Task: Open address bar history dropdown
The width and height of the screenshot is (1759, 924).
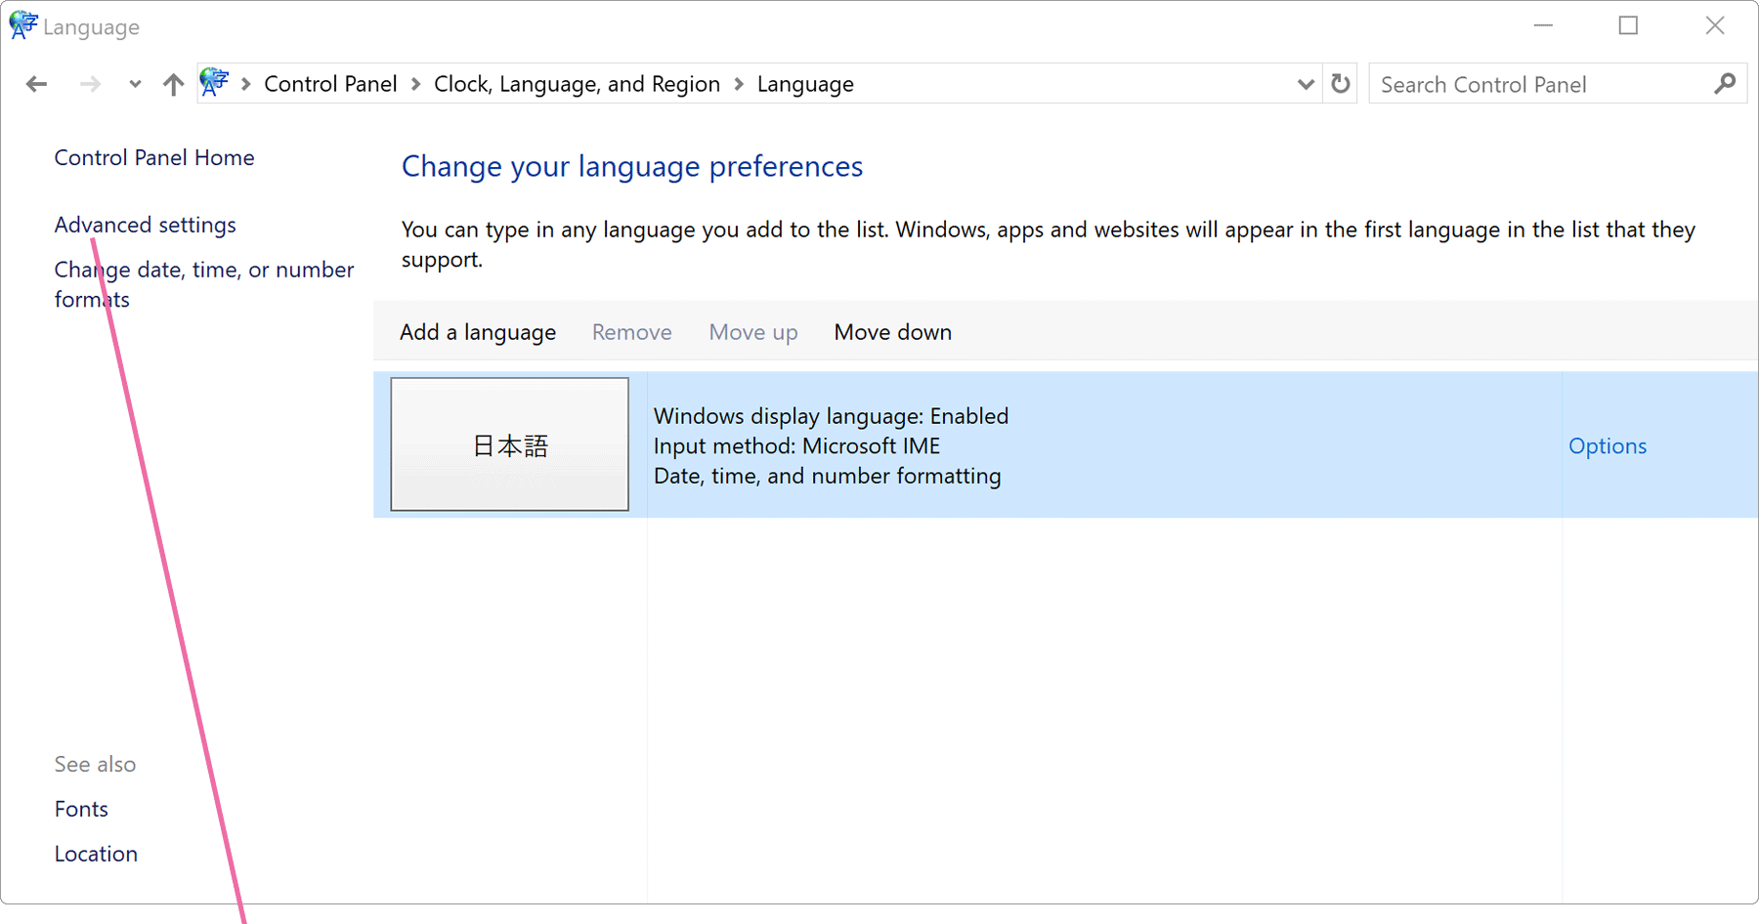Action: [1306, 84]
